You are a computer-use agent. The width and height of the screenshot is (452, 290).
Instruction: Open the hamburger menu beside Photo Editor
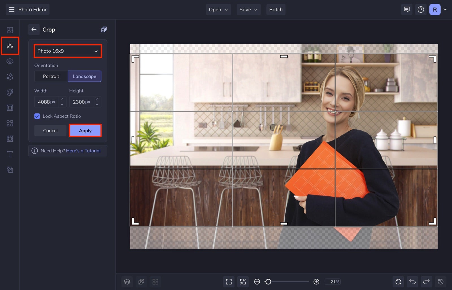click(11, 9)
